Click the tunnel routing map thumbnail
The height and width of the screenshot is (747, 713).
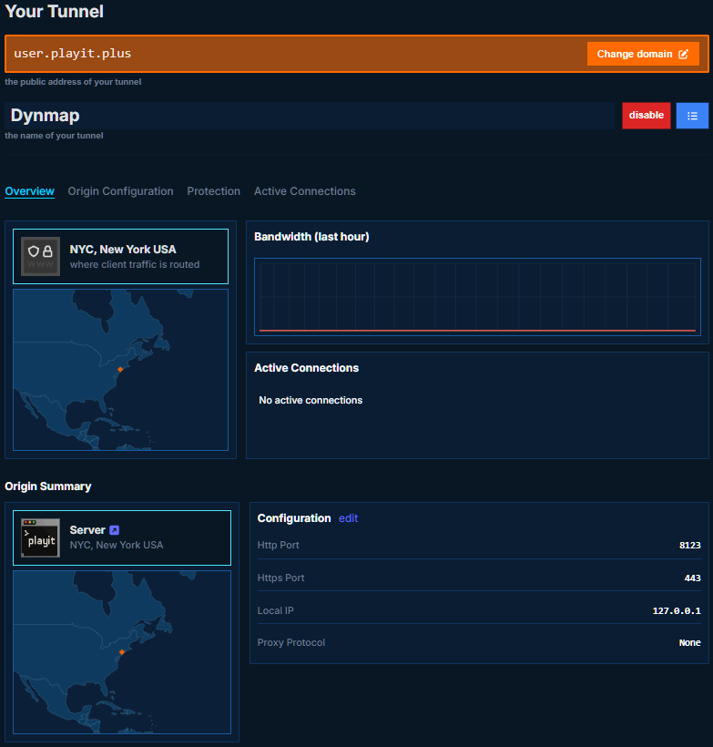120,370
